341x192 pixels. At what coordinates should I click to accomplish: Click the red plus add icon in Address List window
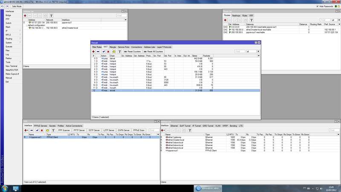pos(25,16)
